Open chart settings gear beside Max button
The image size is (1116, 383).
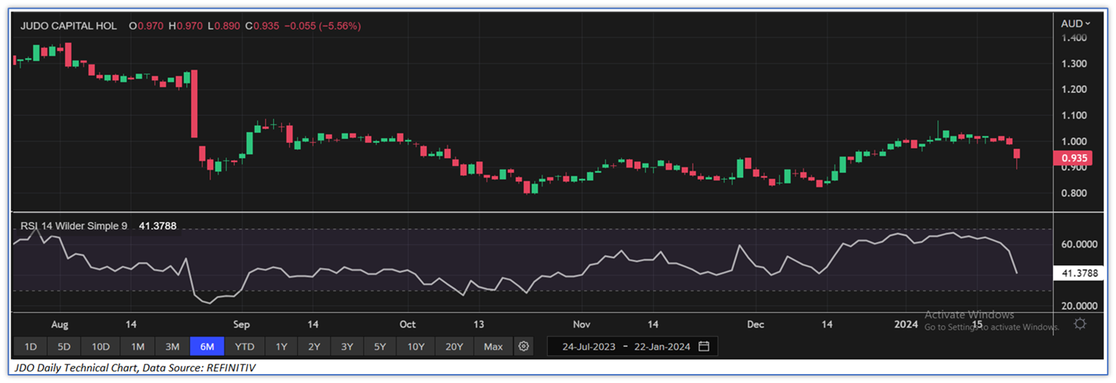tap(524, 347)
